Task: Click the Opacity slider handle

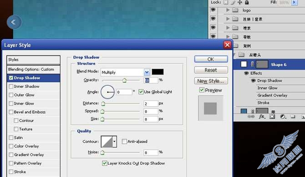Action: pyautogui.click(x=124, y=80)
